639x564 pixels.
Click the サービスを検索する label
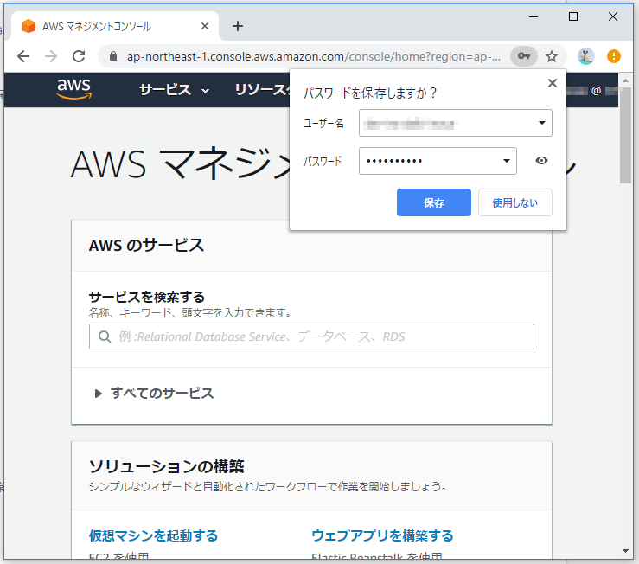(x=147, y=297)
